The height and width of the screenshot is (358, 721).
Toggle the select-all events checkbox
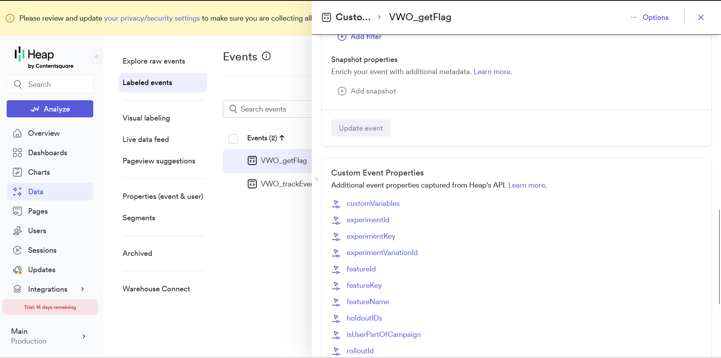click(233, 138)
